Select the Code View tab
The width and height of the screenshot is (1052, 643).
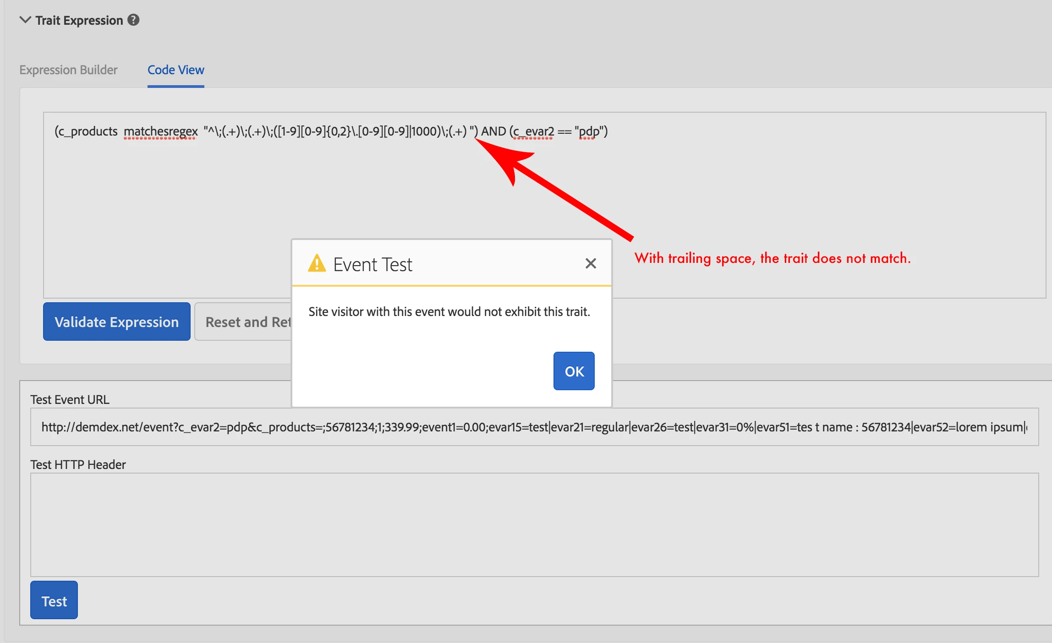pyautogui.click(x=175, y=70)
